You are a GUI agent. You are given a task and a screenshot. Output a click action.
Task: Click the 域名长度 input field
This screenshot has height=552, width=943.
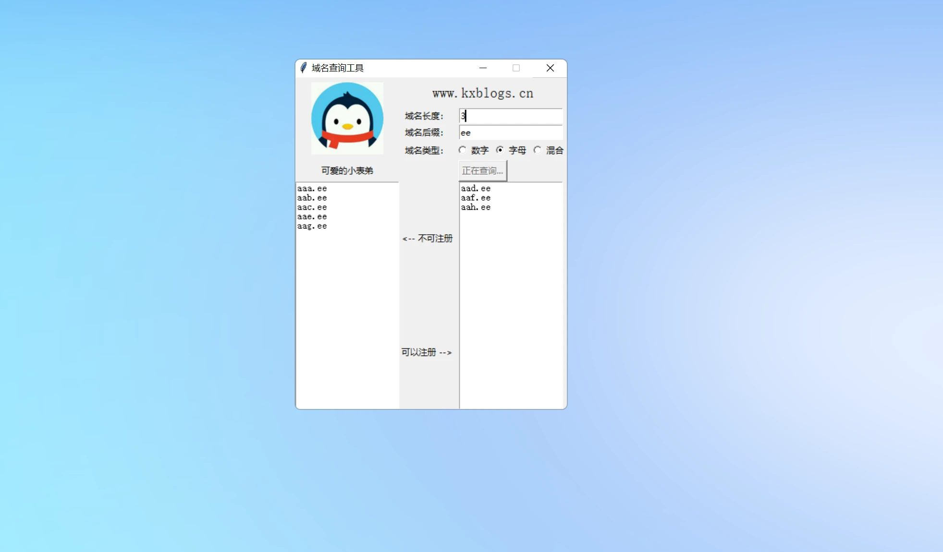[510, 116]
